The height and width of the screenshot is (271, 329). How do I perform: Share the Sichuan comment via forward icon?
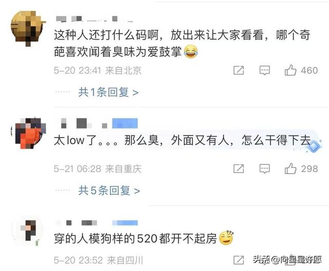coord(239,260)
